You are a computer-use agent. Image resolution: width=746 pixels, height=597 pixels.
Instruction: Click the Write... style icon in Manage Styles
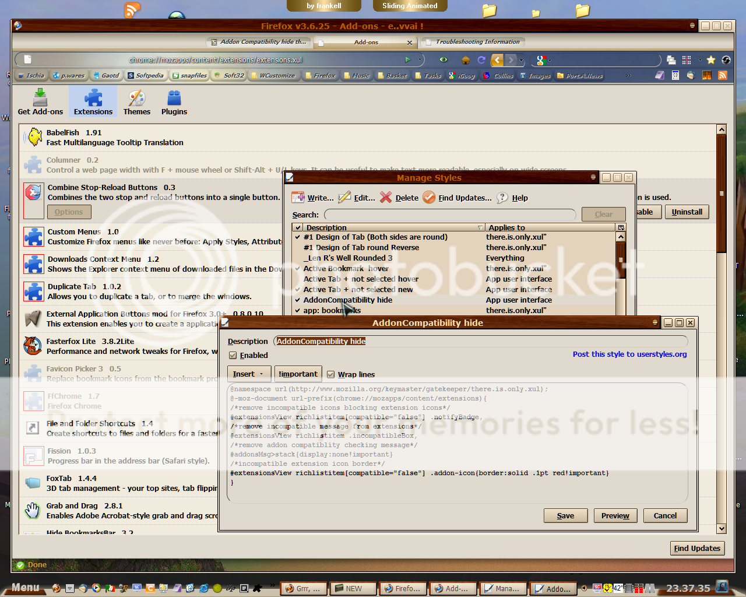coord(298,198)
